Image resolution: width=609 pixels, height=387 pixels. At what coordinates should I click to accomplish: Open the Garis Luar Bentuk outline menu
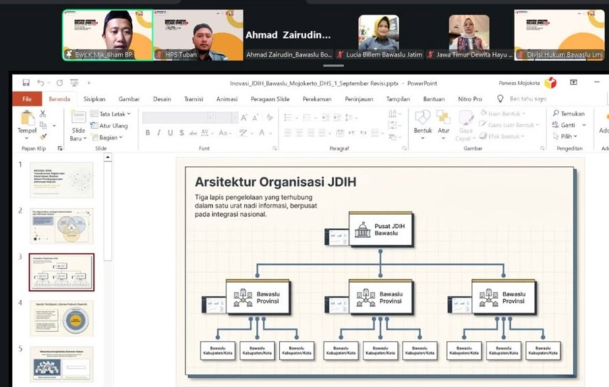(x=509, y=125)
